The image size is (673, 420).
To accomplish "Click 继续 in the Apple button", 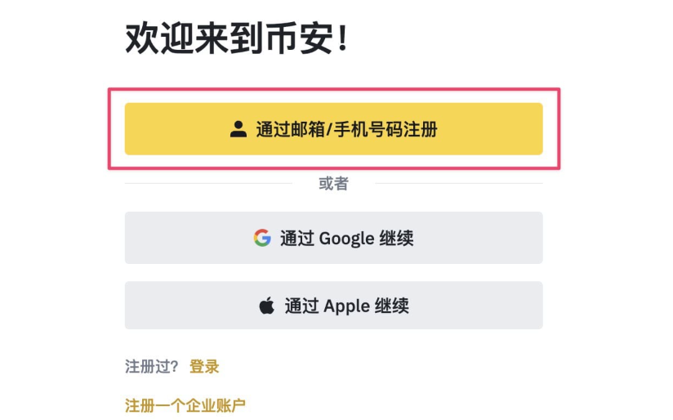I will point(391,306).
